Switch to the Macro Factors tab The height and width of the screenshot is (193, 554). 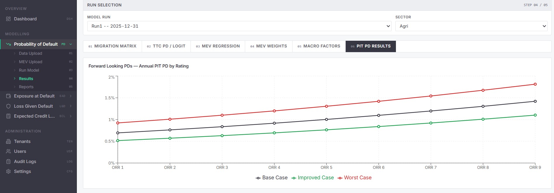point(319,46)
